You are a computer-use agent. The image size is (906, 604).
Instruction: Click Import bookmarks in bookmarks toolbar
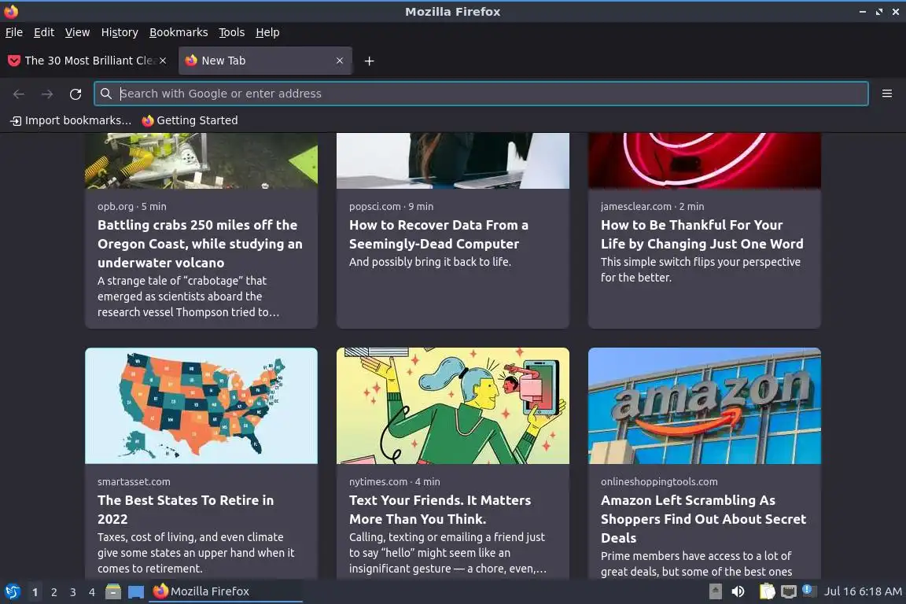71,120
